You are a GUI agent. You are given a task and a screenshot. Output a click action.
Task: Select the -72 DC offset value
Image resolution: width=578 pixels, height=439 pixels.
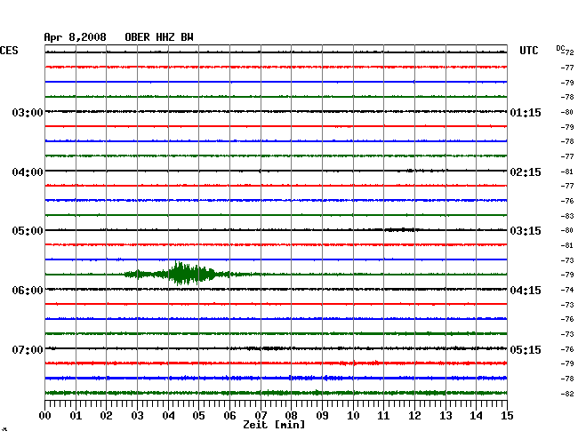(x=568, y=52)
